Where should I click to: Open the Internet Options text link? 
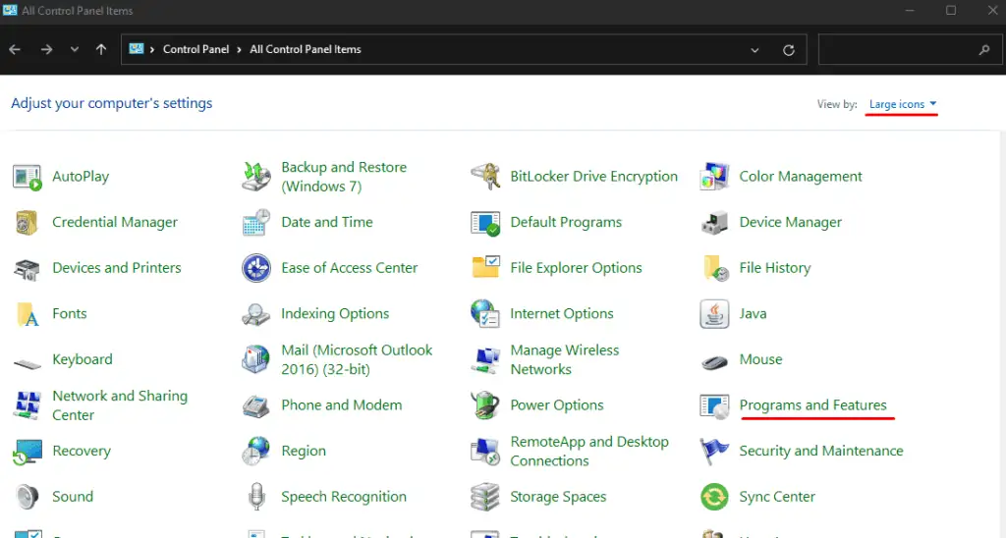[562, 313]
